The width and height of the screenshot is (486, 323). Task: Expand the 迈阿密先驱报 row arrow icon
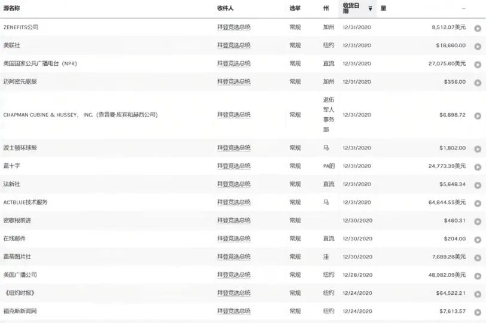[x=478, y=83]
